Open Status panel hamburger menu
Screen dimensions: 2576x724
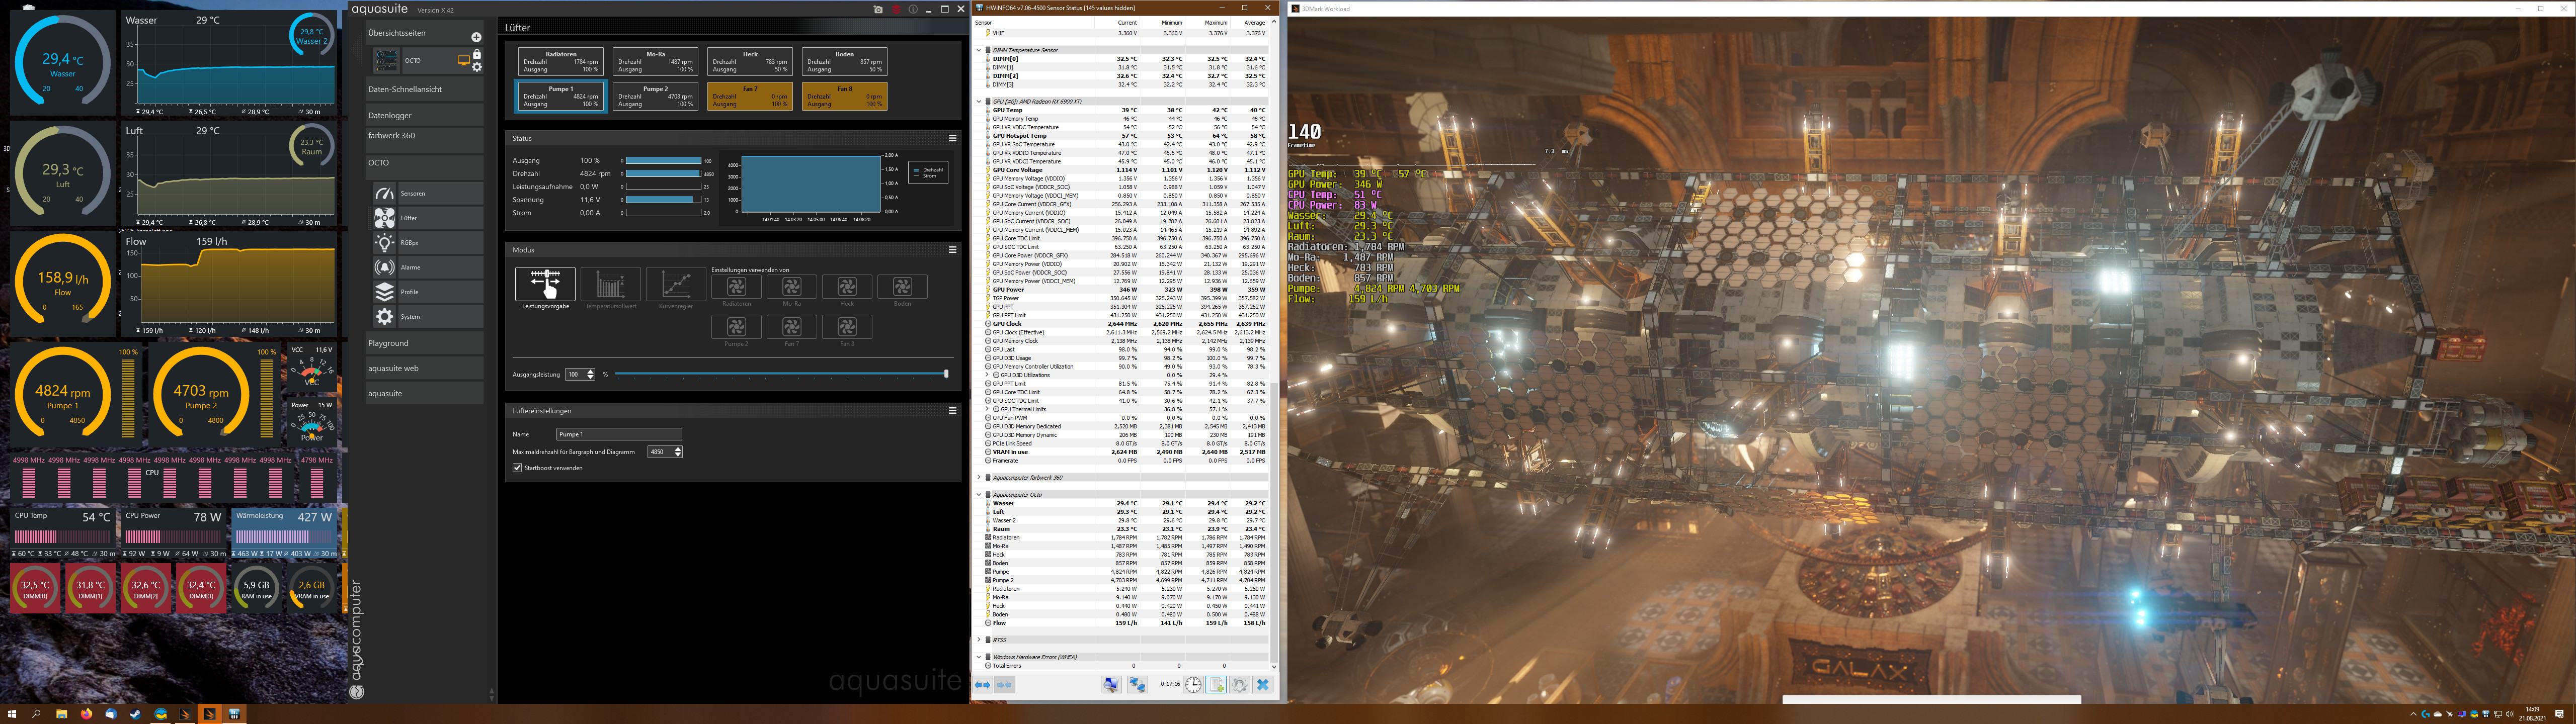pos(952,138)
